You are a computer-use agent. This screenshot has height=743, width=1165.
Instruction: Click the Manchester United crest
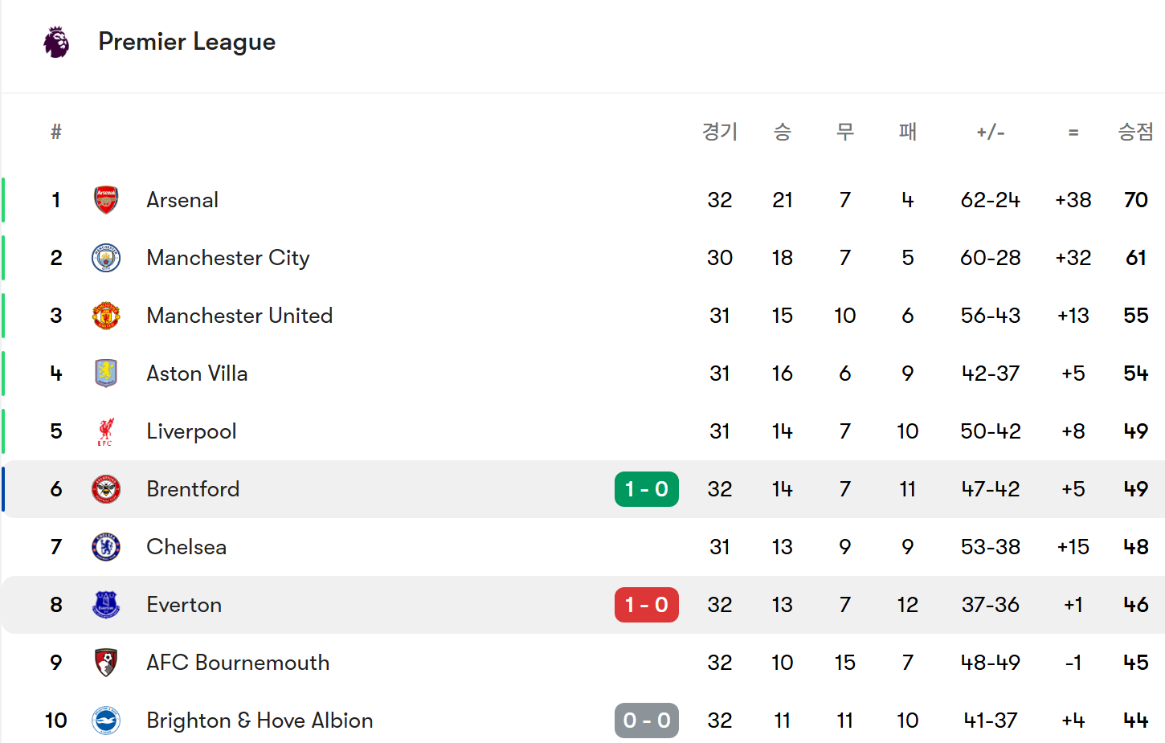pyautogui.click(x=106, y=316)
